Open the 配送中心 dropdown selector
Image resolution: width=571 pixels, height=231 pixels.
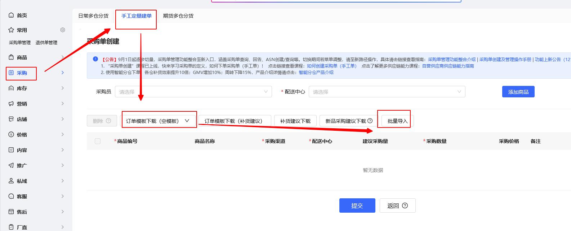coord(387,92)
